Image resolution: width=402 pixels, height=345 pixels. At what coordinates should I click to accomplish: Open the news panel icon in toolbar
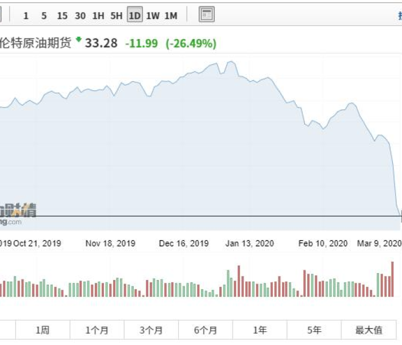(207, 16)
